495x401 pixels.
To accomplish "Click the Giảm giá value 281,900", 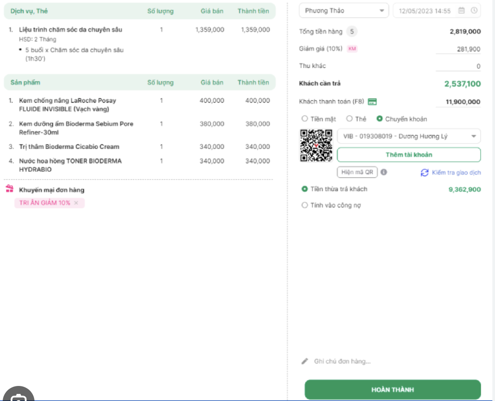I will (x=458, y=49).
